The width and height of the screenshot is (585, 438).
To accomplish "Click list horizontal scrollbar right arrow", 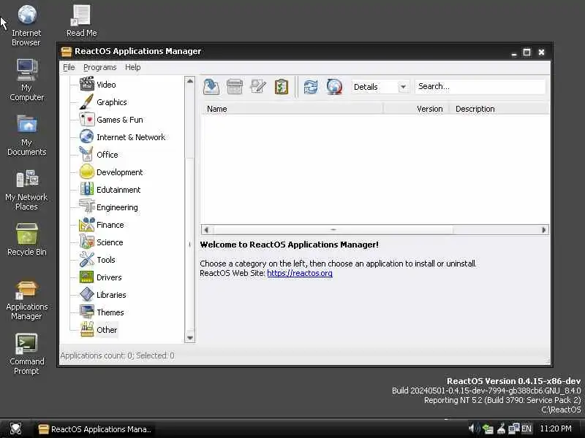I will [x=544, y=230].
